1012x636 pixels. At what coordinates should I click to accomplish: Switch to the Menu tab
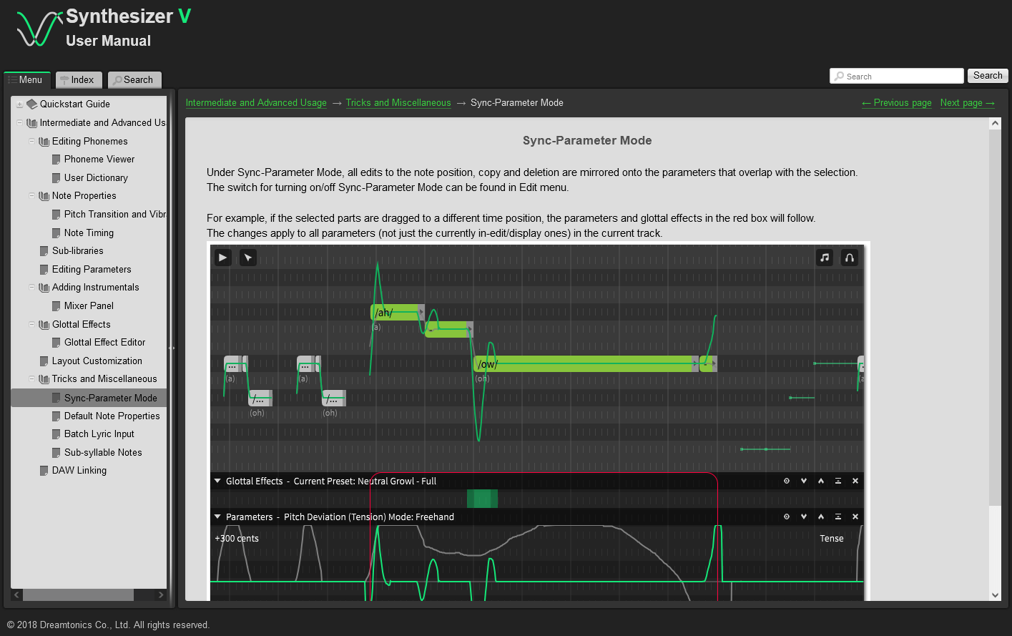[x=26, y=80]
